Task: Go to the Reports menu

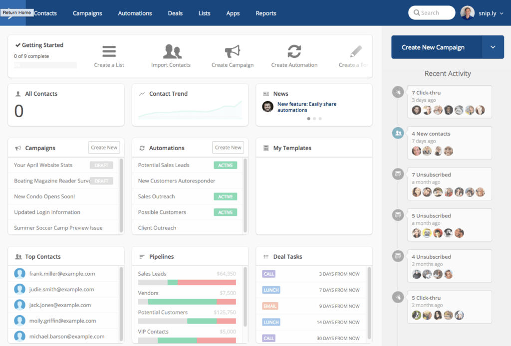Action: tap(265, 13)
